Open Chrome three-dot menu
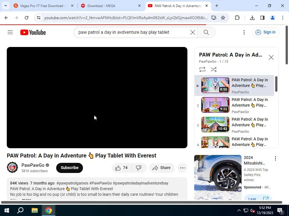 (283, 18)
